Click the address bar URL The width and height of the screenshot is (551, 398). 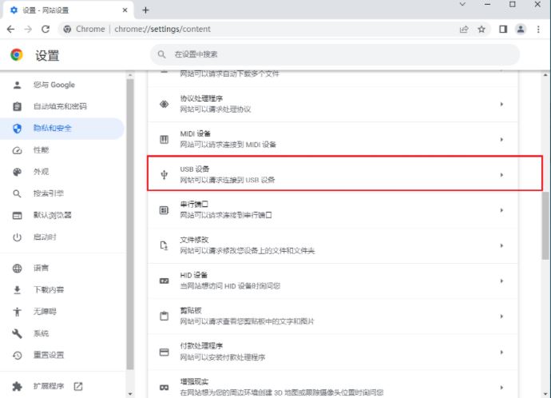tap(162, 30)
